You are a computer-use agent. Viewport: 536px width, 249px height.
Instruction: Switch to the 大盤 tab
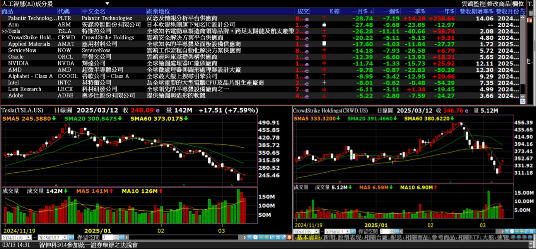coord(489,237)
